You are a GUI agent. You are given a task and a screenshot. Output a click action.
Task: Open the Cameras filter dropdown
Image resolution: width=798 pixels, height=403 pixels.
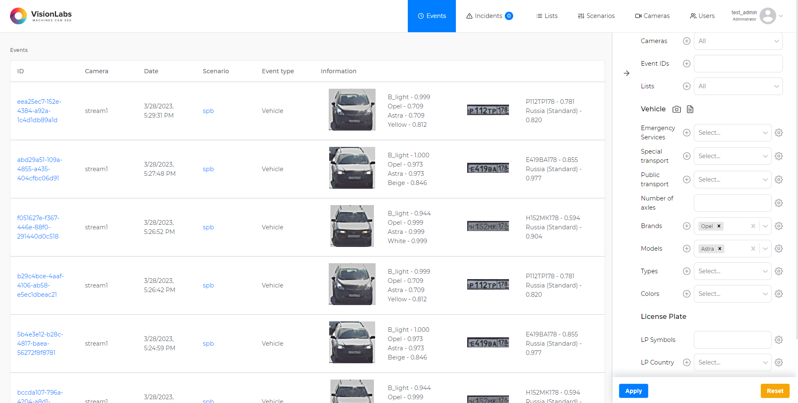[x=738, y=41]
